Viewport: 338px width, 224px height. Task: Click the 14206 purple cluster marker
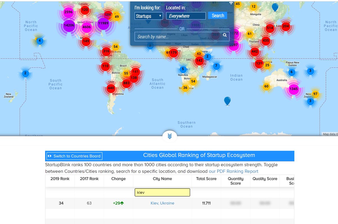[x=69, y=25]
